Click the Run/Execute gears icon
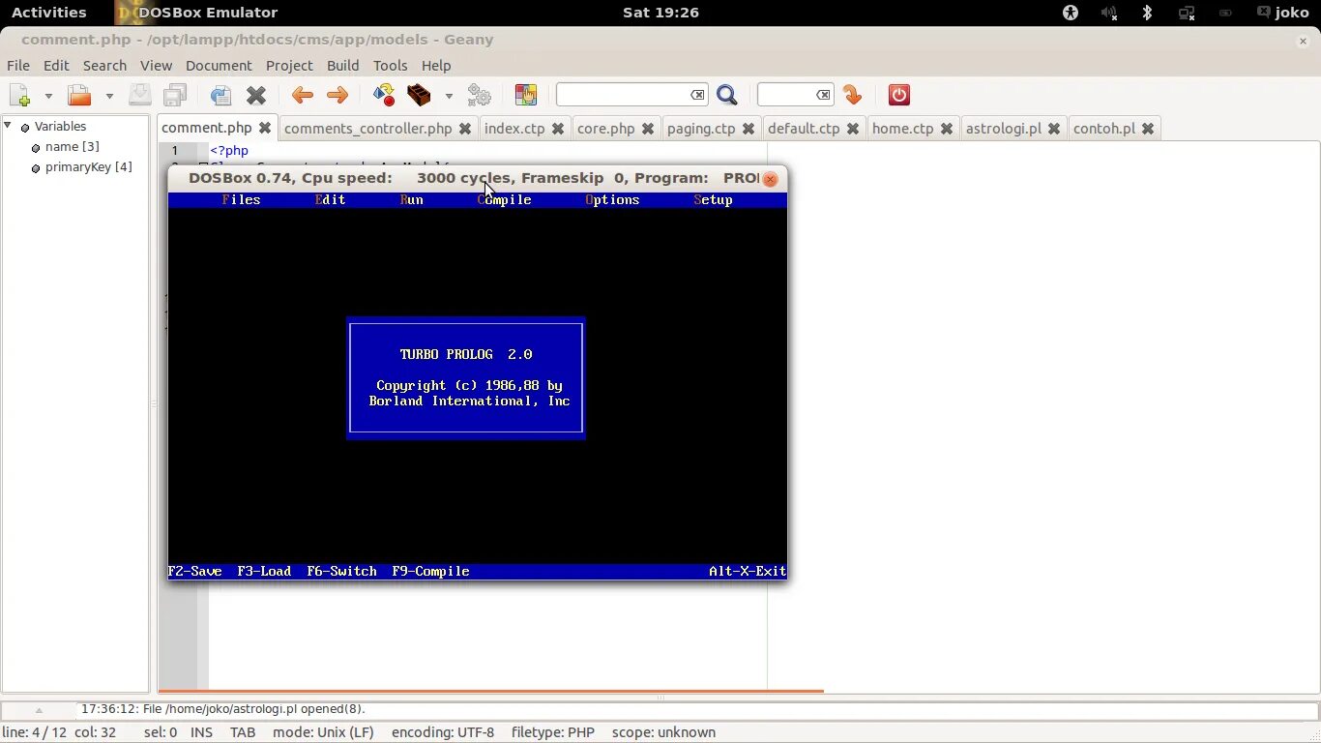The height and width of the screenshot is (743, 1321). pos(480,95)
